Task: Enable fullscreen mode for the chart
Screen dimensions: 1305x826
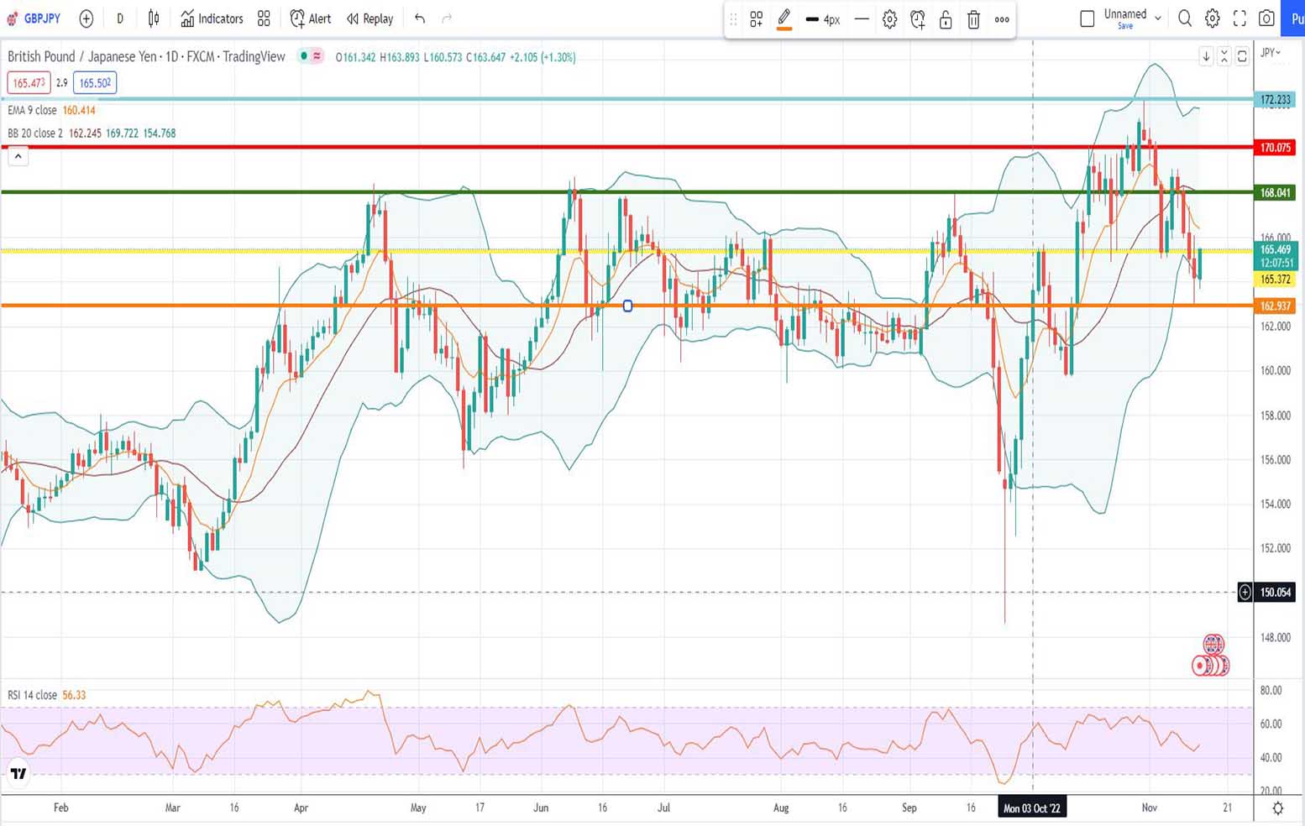Action: 1239,18
